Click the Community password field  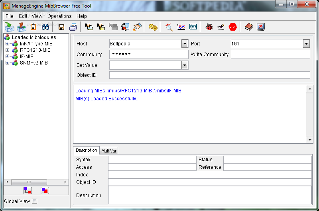(149, 55)
